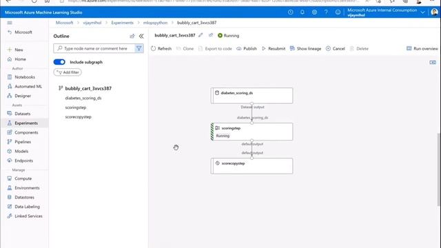Click Export to code
Screen dimensions: 441x248
(215, 49)
